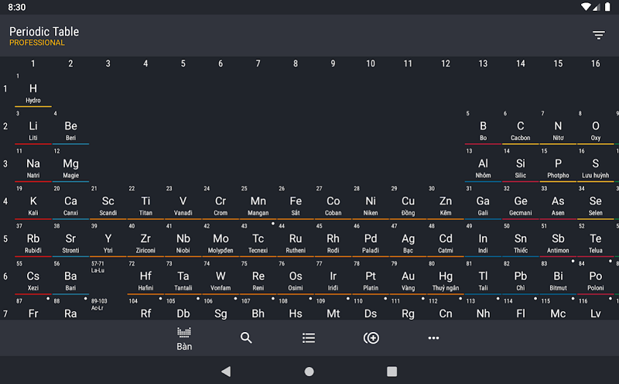This screenshot has width=619, height=384.
Task: Open the Kali (K) element
Action: click(x=33, y=202)
